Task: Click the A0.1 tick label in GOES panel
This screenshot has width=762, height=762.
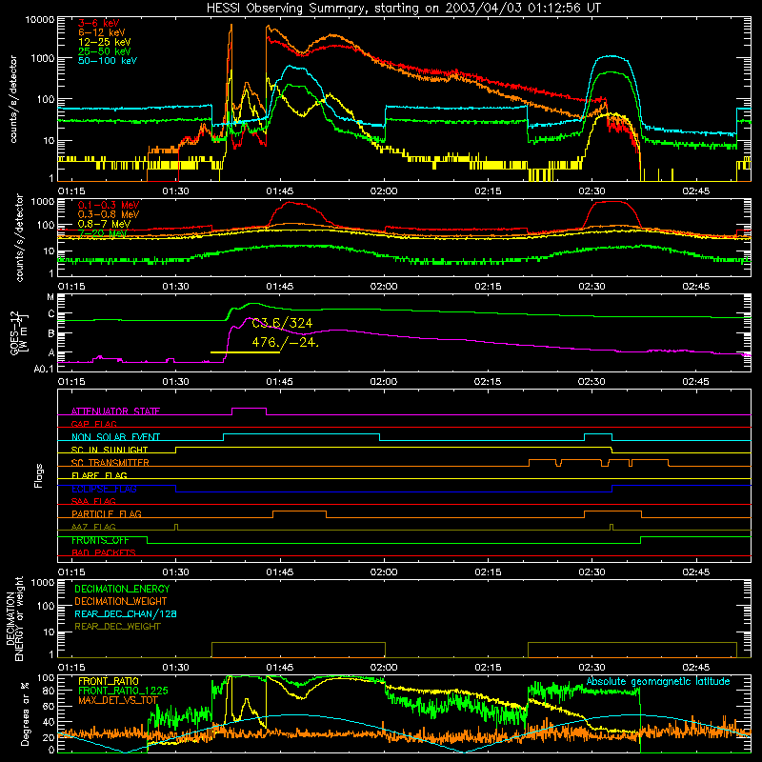Action: coord(44,370)
